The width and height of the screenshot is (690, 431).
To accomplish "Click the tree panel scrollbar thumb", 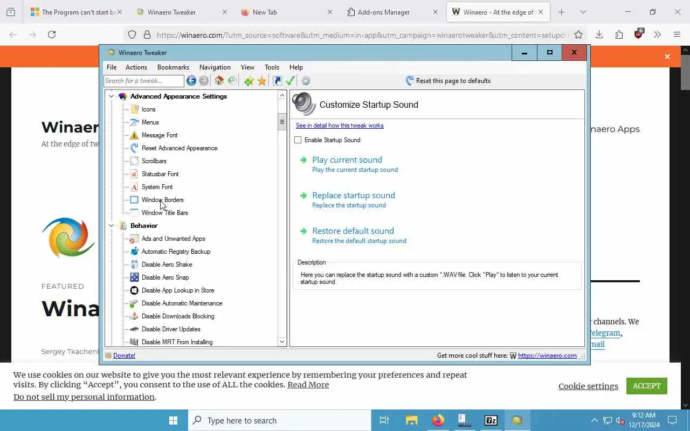I will click(x=282, y=122).
